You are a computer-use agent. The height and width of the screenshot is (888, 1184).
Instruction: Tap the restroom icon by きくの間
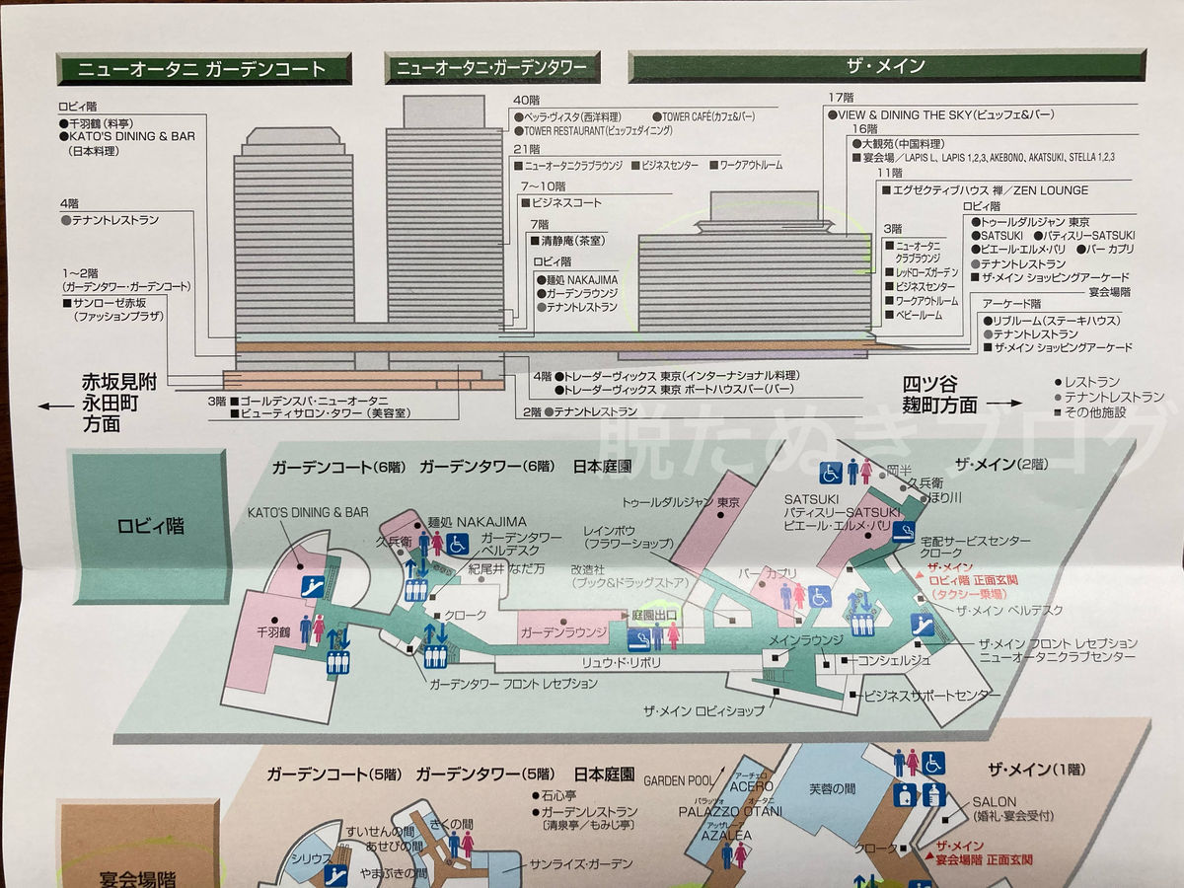point(461,844)
